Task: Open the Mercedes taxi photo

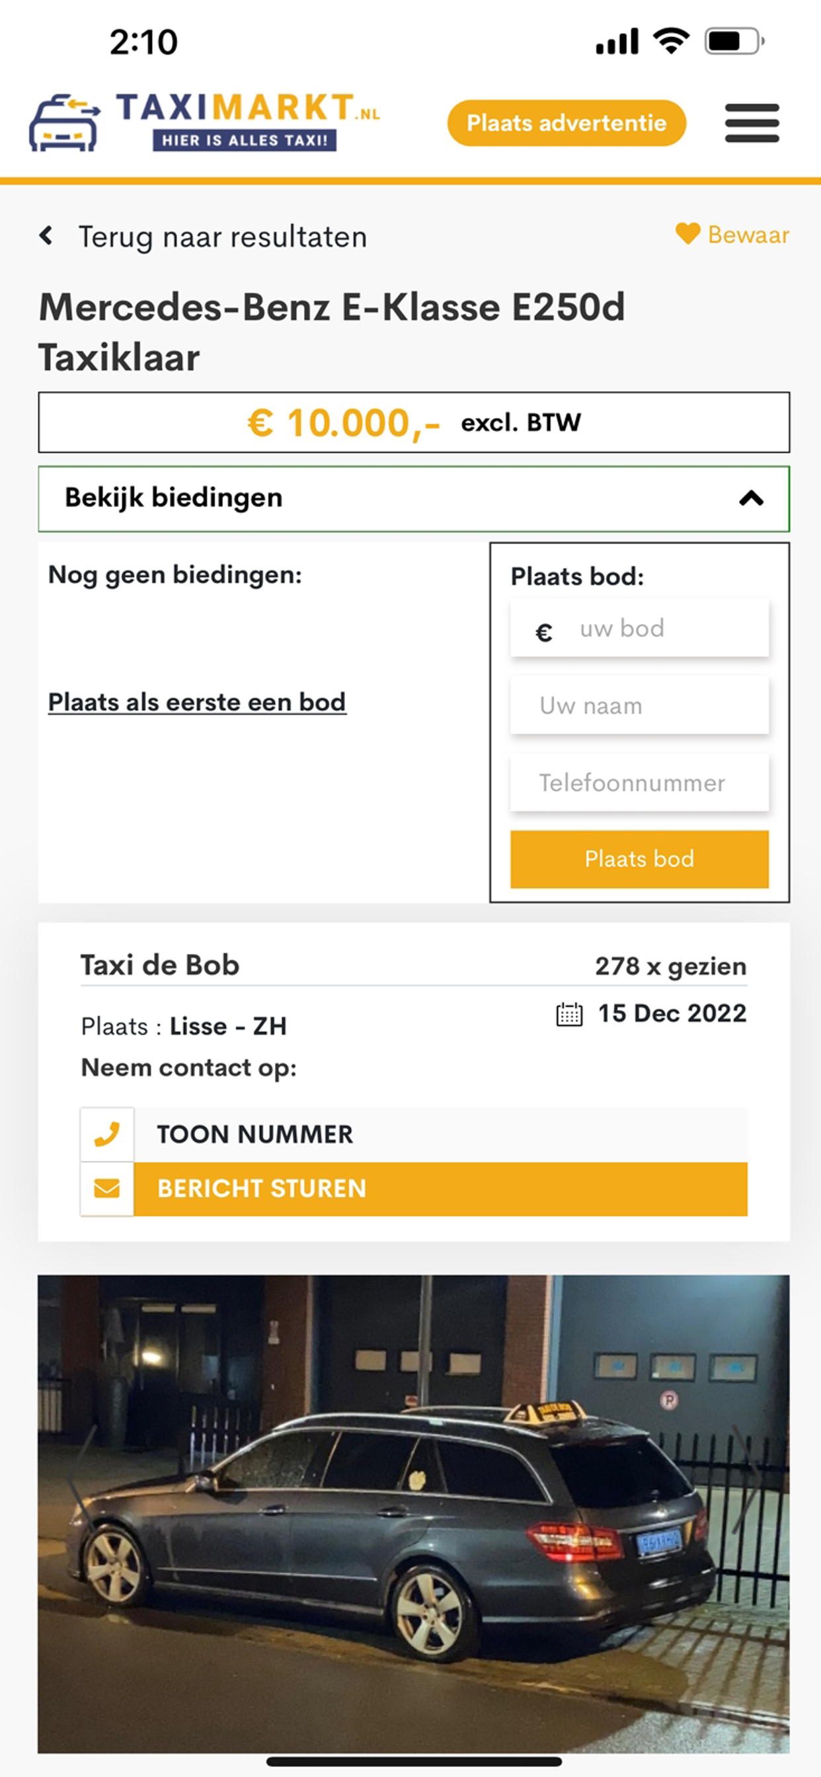Action: tap(414, 1514)
